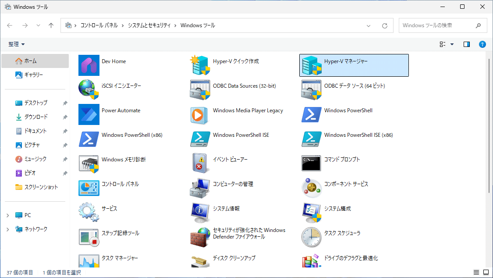This screenshot has height=278, width=493.
Task: Select the iSCSI イニシエーター icon
Action: (89, 89)
